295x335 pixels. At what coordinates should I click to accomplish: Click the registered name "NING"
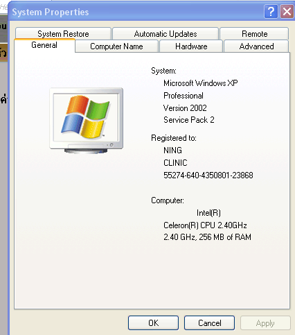172,151
